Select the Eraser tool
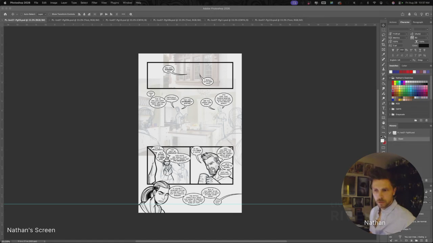The height and width of the screenshot is (243, 433). point(383,79)
